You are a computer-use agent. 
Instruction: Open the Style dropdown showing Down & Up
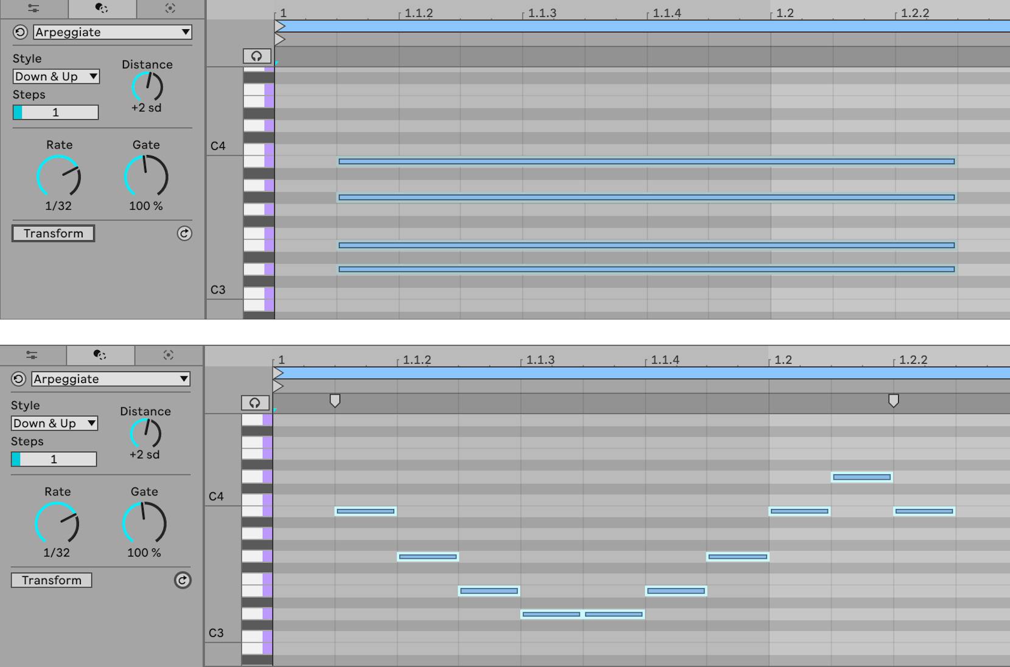[55, 77]
